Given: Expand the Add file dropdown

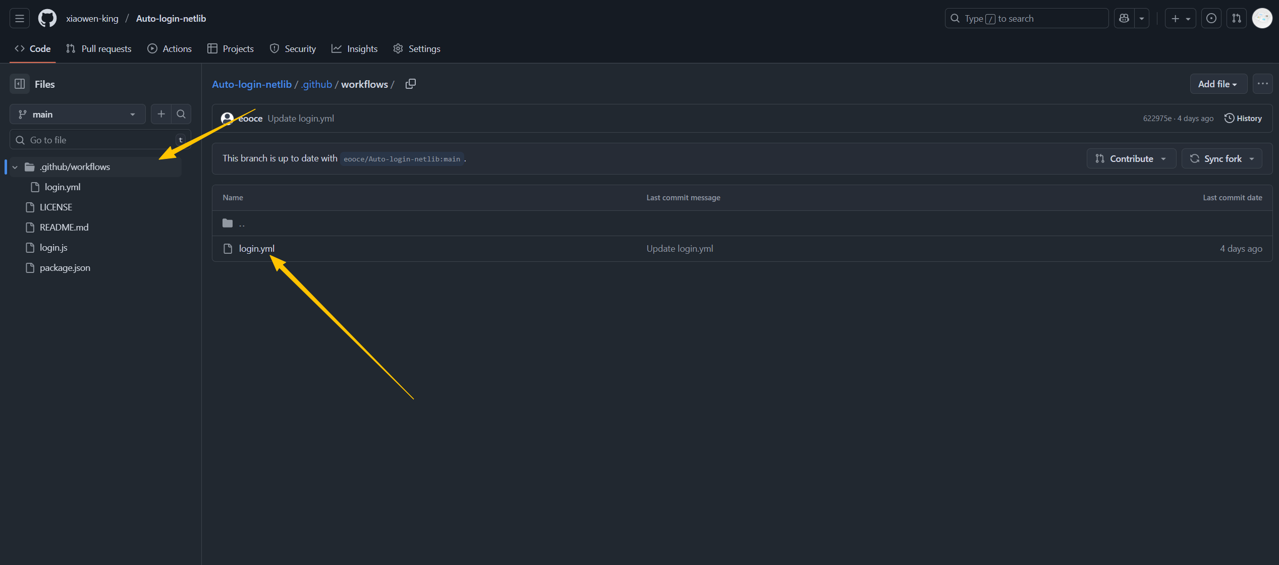Looking at the screenshot, I should [1218, 84].
